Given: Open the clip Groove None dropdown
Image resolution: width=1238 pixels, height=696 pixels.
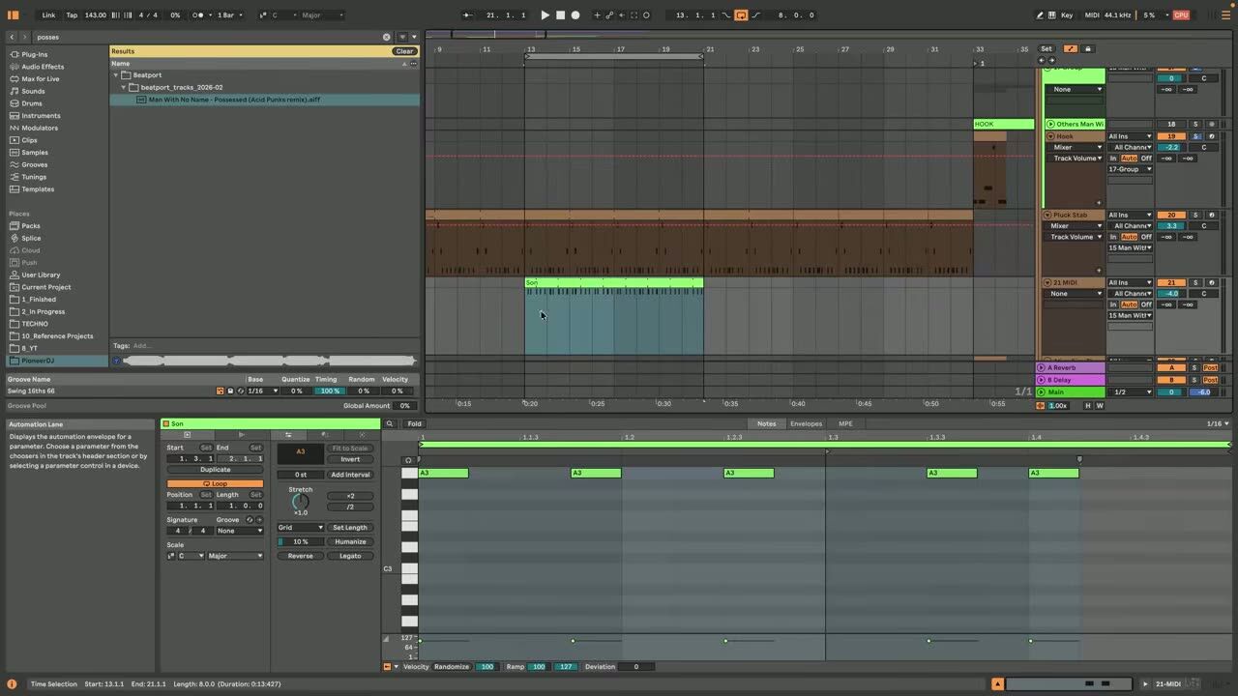Looking at the screenshot, I should click(x=239, y=531).
